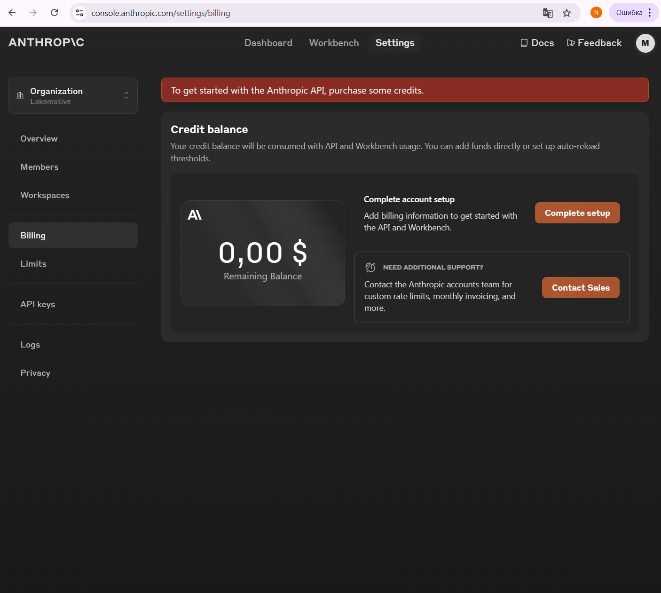Click the Complete setup button
The height and width of the screenshot is (593, 661).
(x=577, y=213)
